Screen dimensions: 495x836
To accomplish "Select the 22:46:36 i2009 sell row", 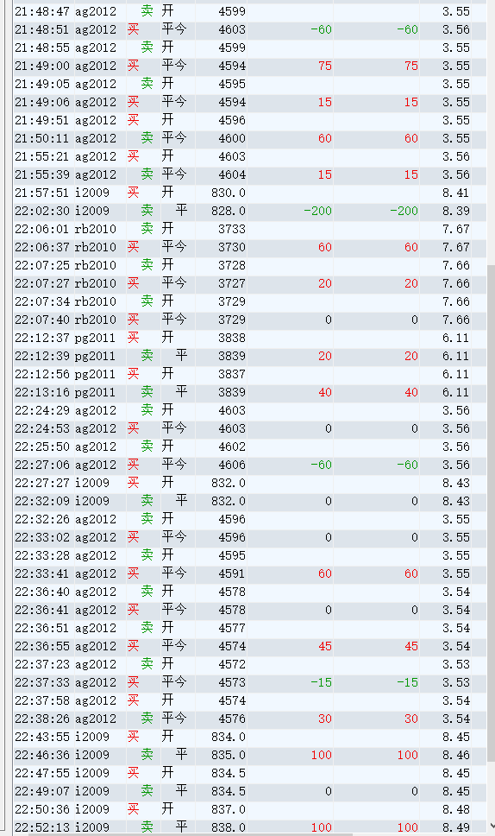I will point(250,755).
